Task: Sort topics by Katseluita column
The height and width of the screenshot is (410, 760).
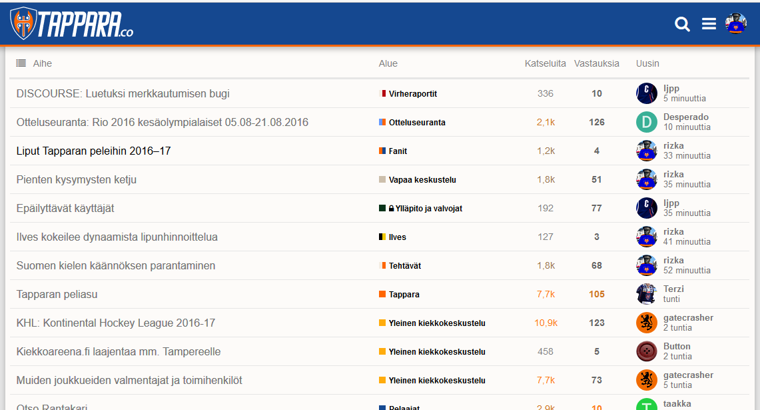Action: pos(545,63)
